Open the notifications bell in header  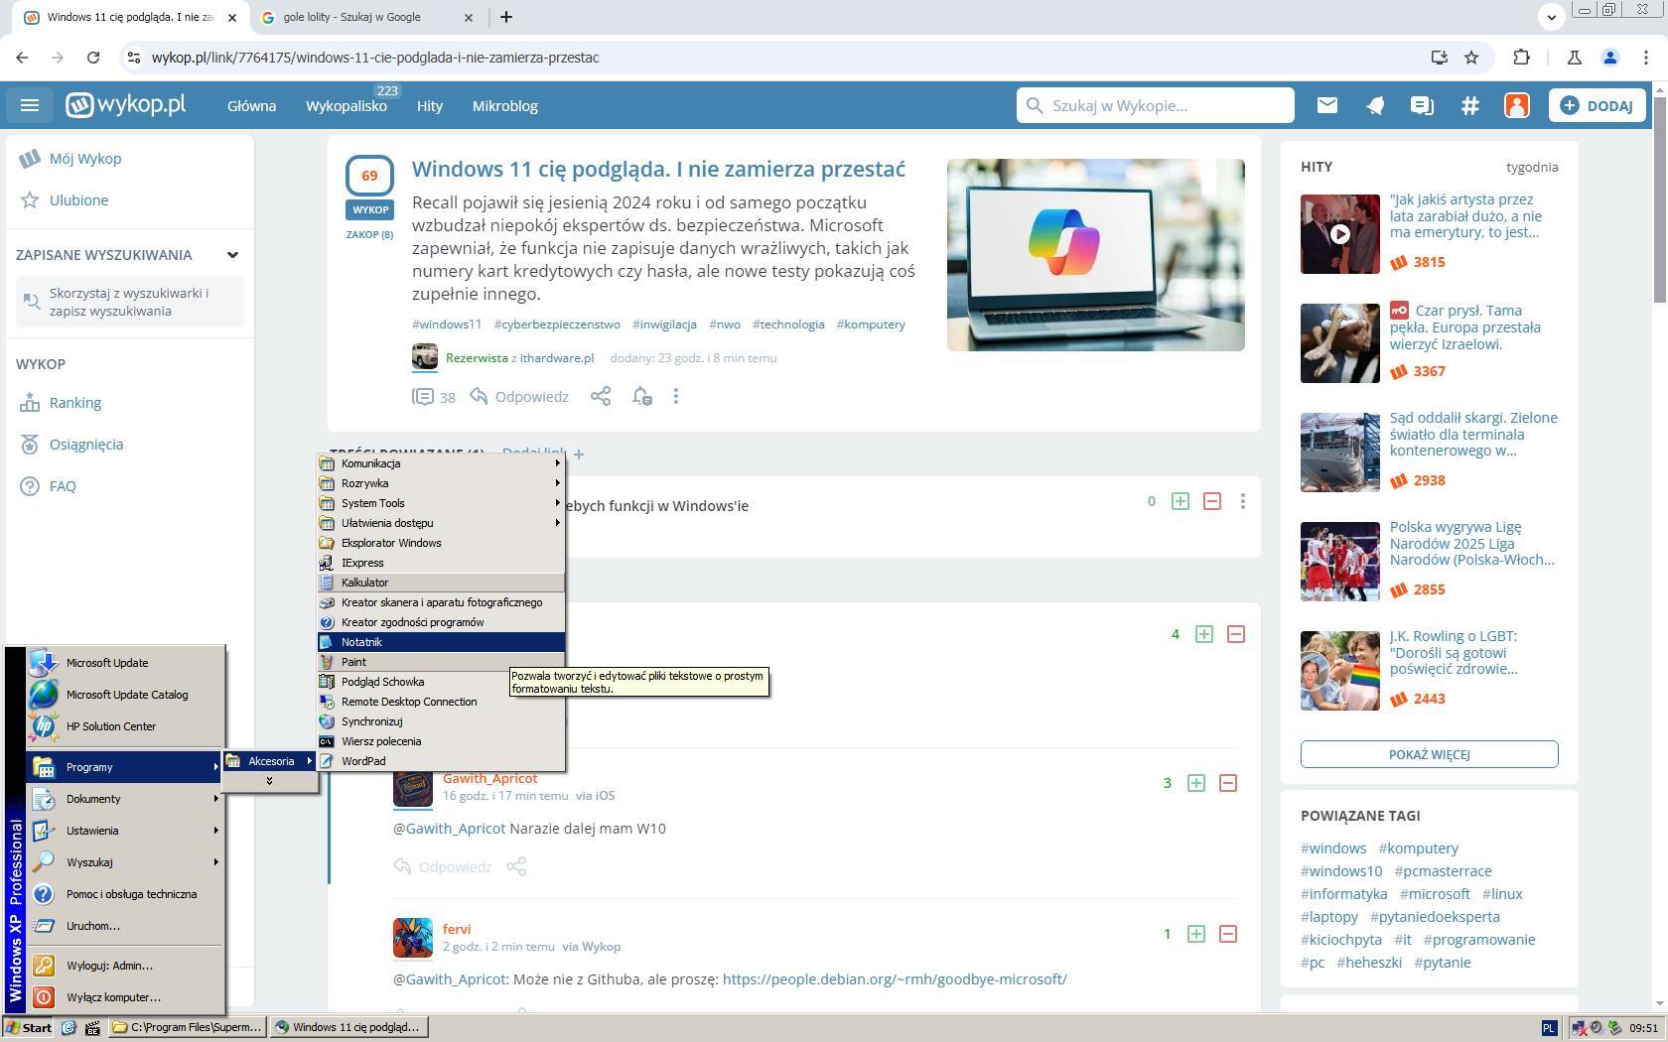tap(1374, 105)
